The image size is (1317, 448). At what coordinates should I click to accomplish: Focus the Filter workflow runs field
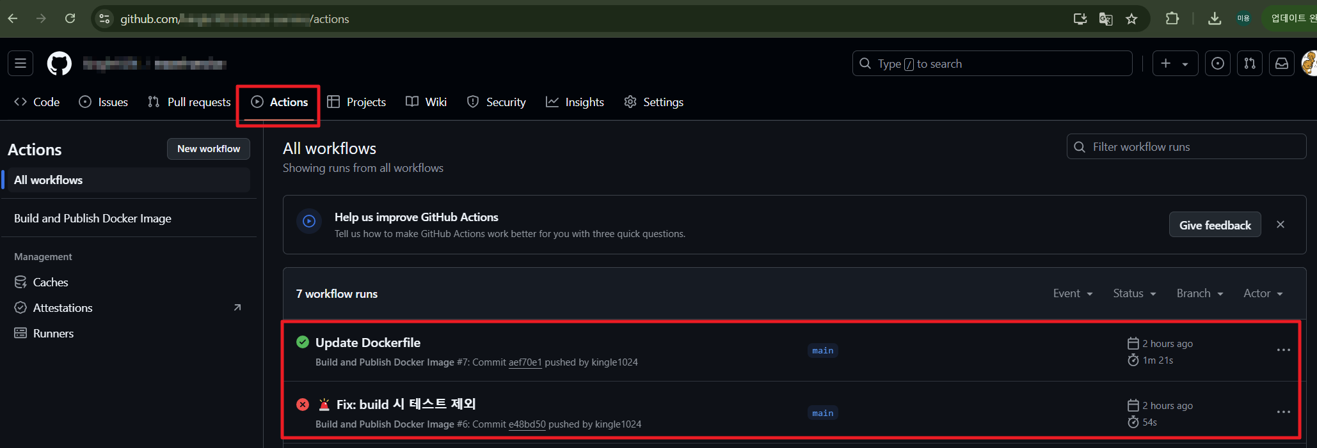(1186, 146)
